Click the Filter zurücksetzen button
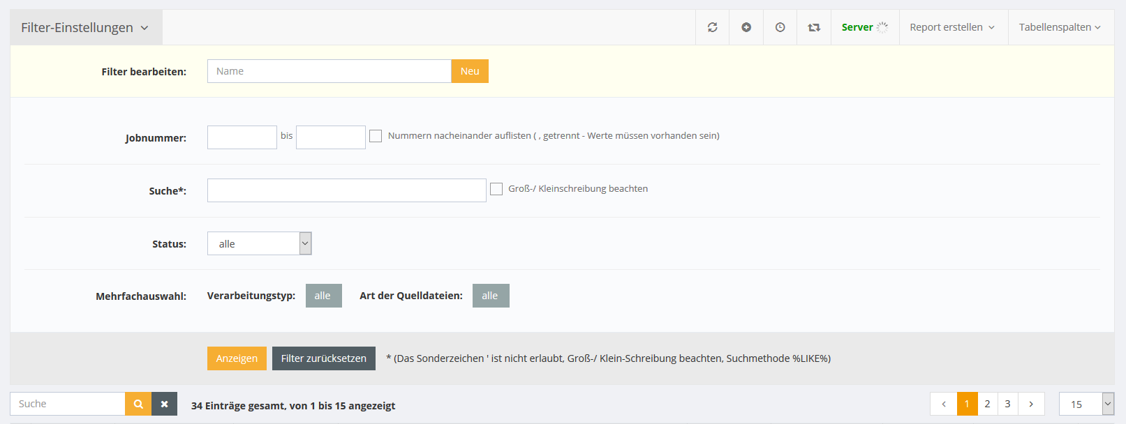This screenshot has width=1126, height=424. 323,358
